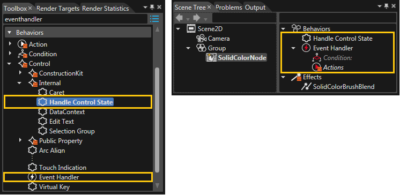Switch to the Toolbox tab
Viewport: 400px width, 195px height.
pos(16,9)
